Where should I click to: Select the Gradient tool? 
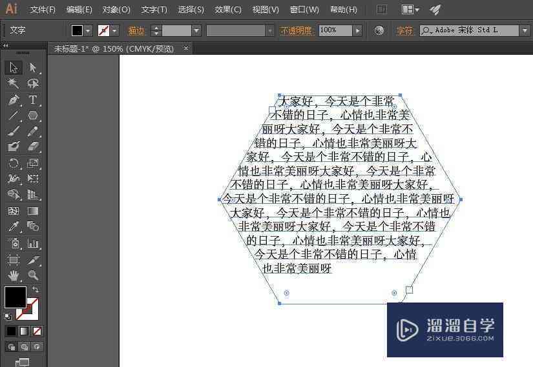tap(33, 211)
